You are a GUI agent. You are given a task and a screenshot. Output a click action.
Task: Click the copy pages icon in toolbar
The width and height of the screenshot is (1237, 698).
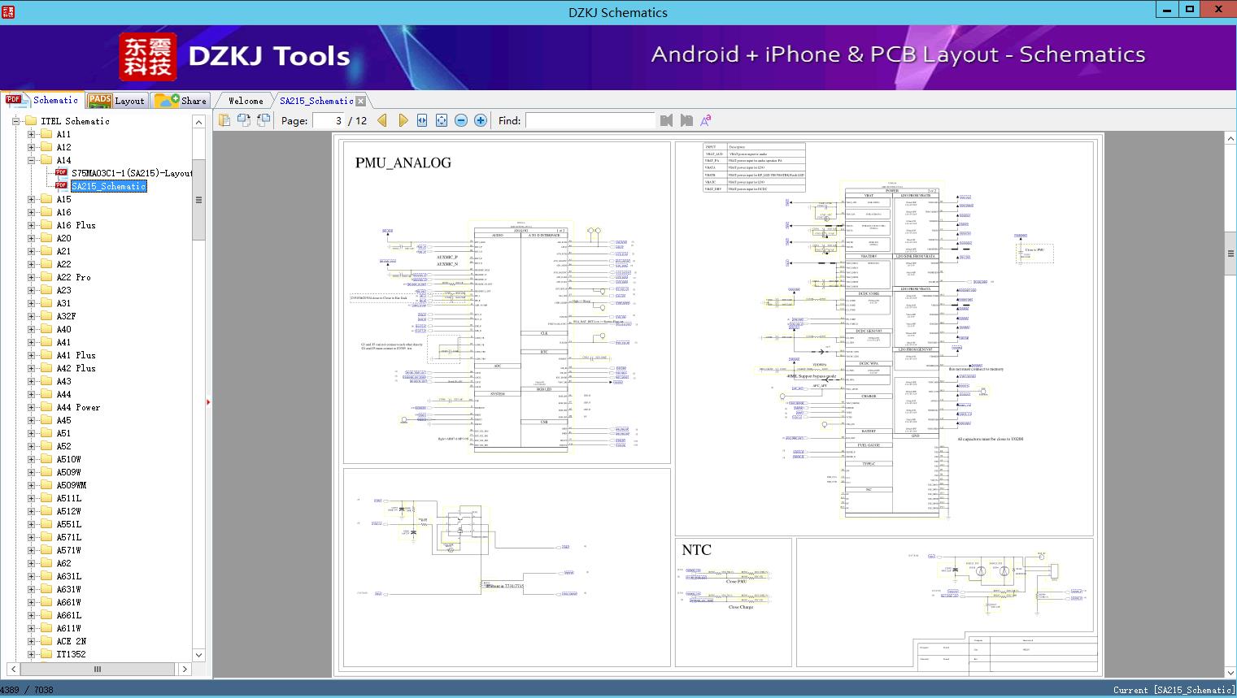point(224,120)
